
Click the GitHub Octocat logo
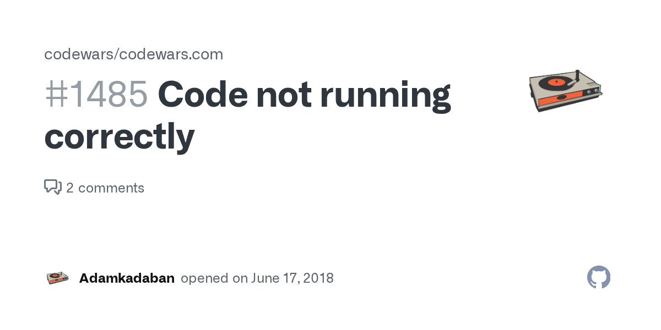(x=599, y=278)
